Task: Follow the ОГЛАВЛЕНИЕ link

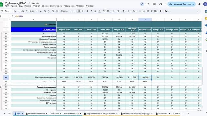Action: pyautogui.click(x=49, y=30)
